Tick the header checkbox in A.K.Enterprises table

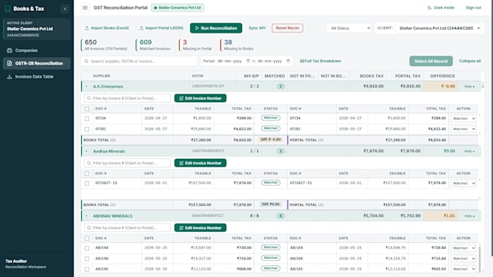coord(87,109)
